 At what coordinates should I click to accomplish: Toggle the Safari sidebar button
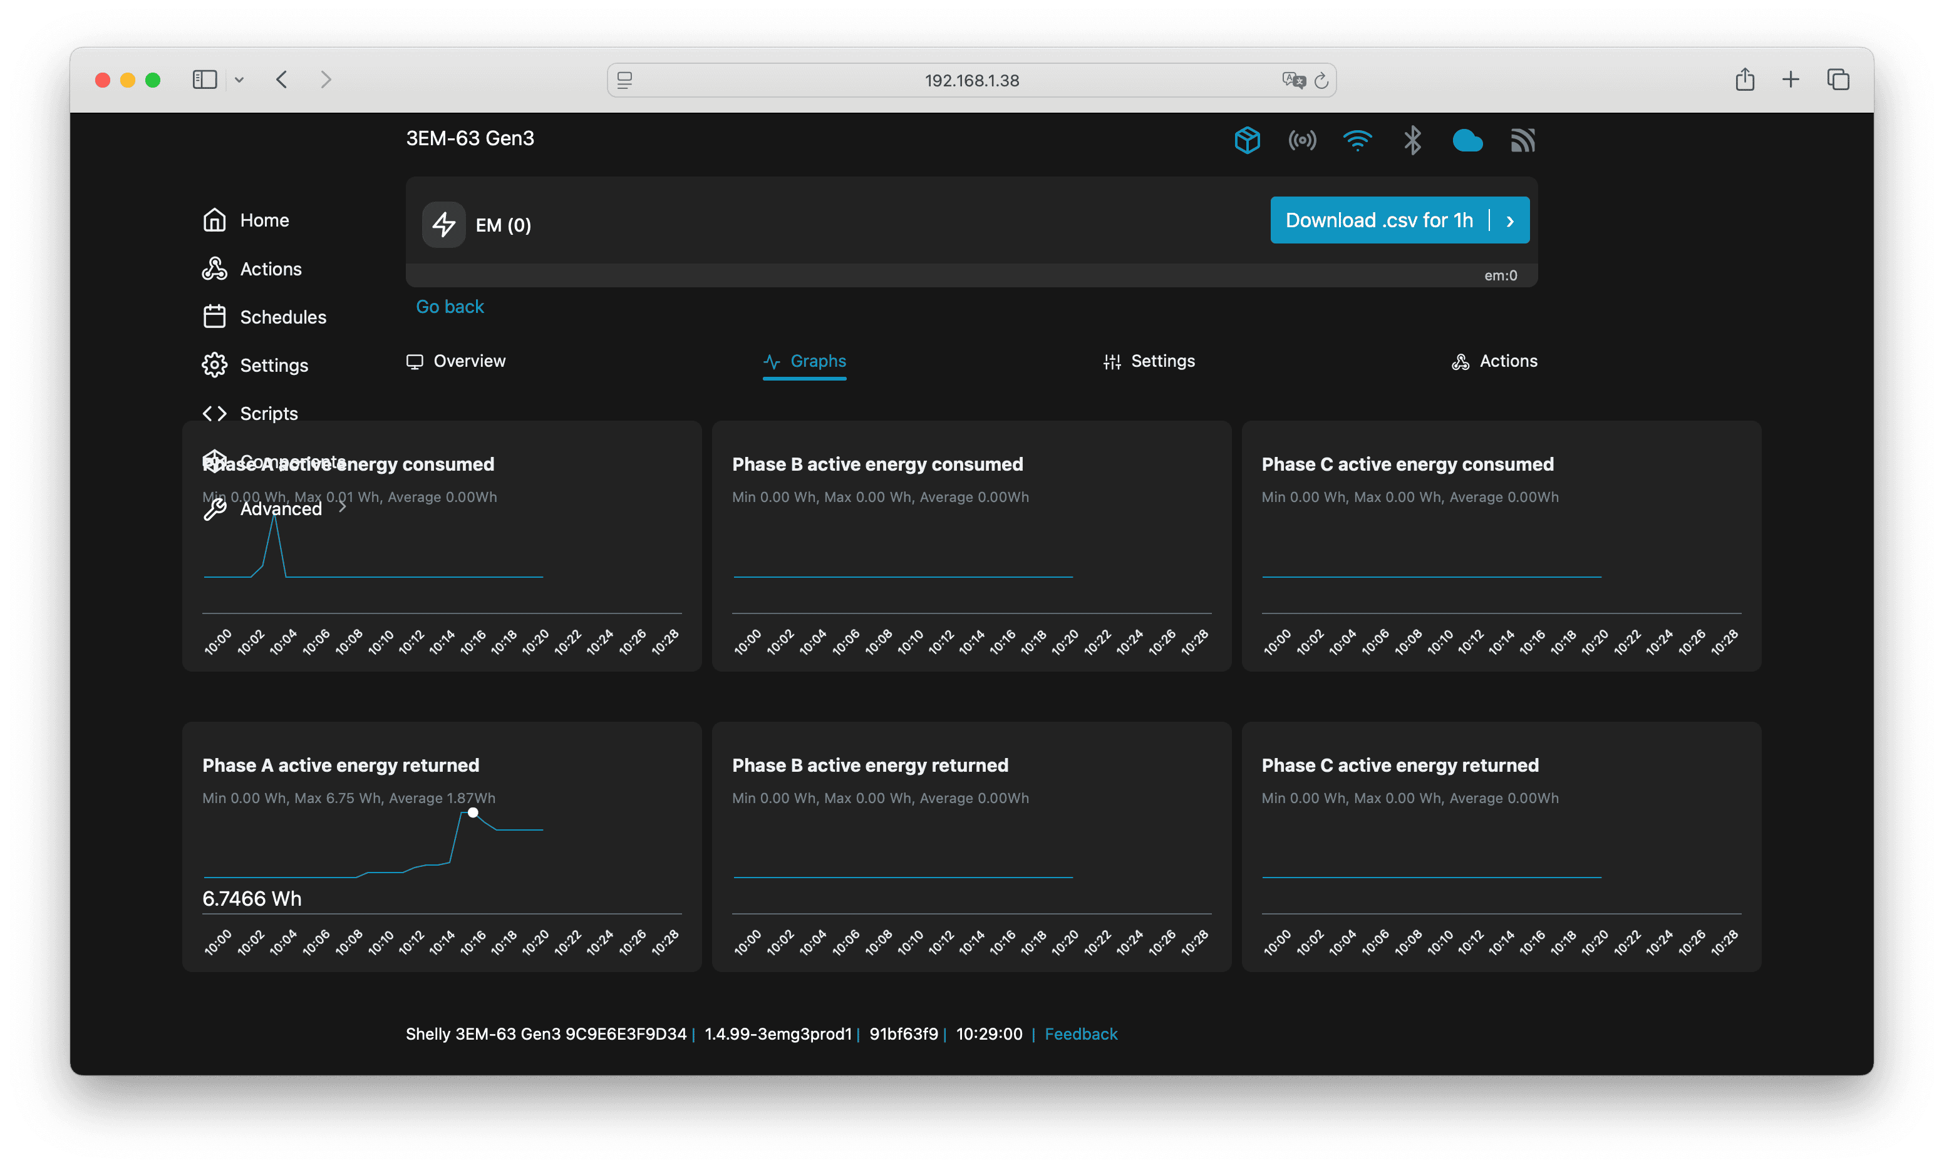[205, 79]
